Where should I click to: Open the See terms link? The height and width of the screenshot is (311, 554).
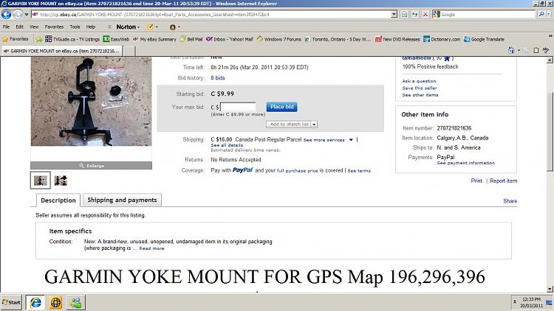(x=359, y=171)
